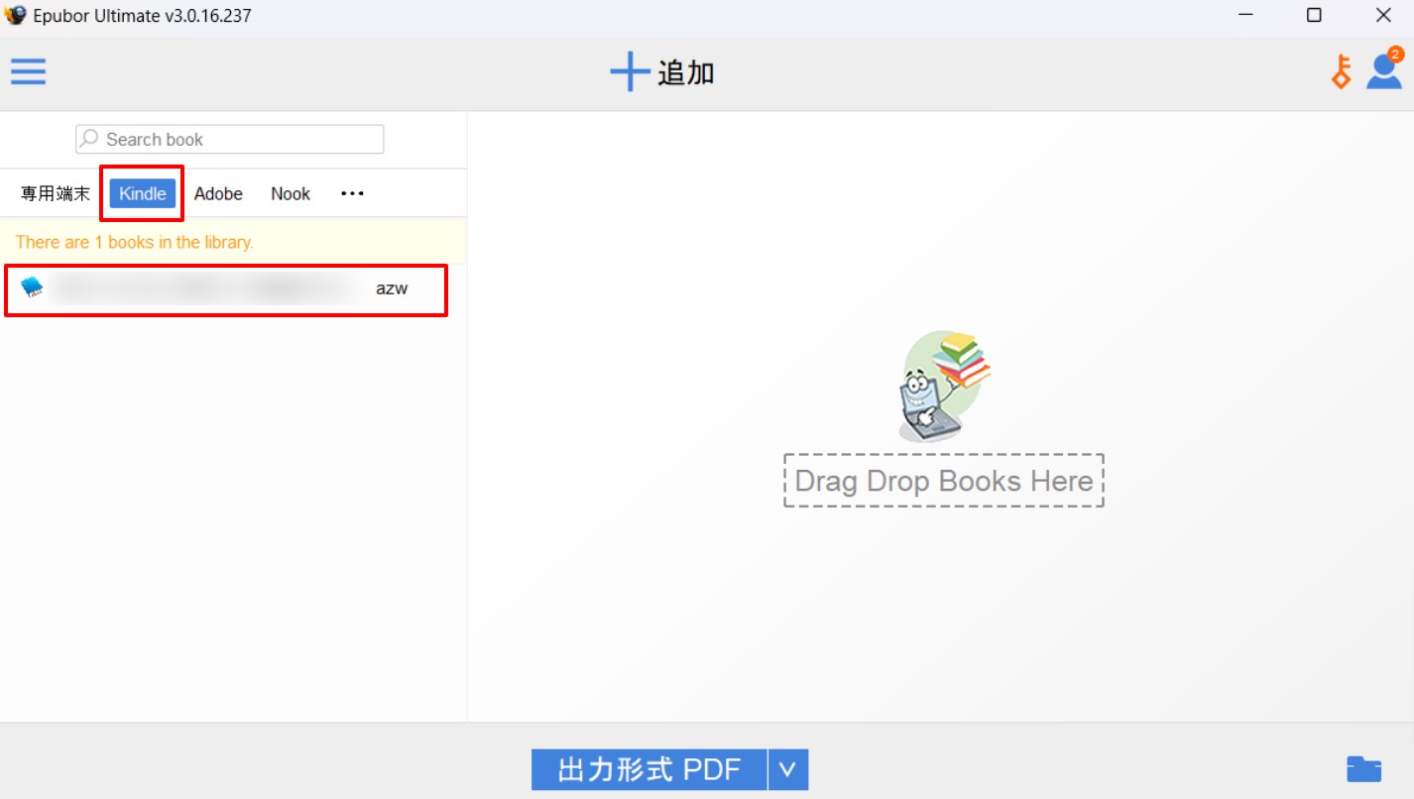Click the azw format label
The image size is (1414, 799).
pyautogui.click(x=392, y=288)
